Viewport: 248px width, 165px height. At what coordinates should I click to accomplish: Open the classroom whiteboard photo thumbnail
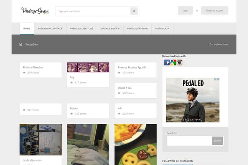[x=41, y=139]
